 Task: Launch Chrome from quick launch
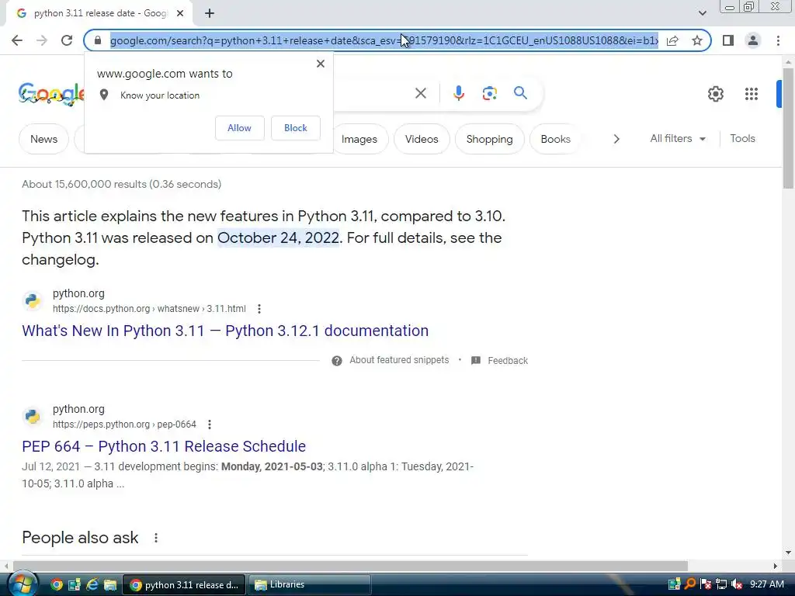point(57,585)
